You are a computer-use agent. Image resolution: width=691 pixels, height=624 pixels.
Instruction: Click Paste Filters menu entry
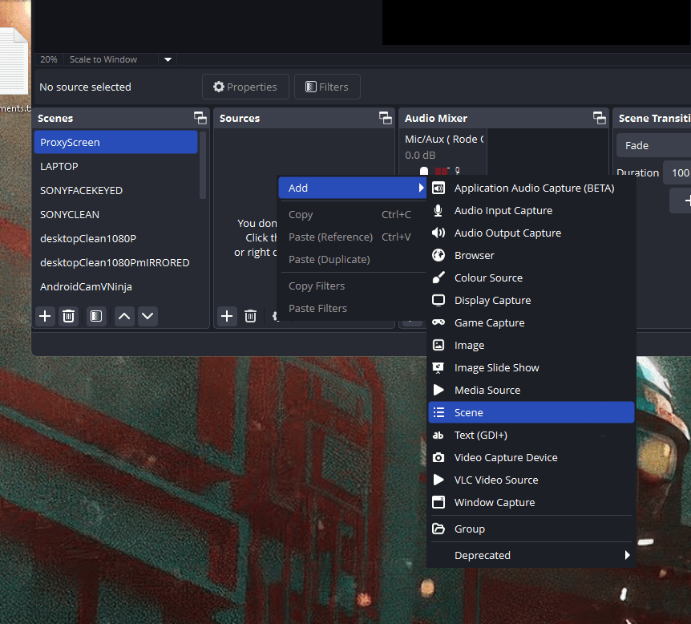click(x=353, y=309)
